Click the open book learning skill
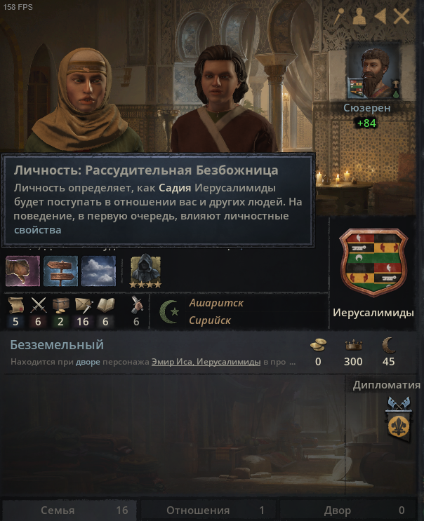424x521 pixels. (105, 305)
